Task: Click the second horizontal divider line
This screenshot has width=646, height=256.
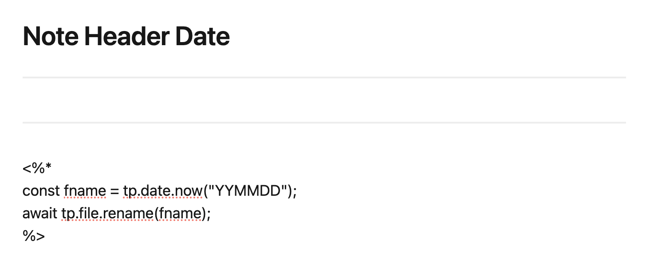Action: pyautogui.click(x=324, y=122)
